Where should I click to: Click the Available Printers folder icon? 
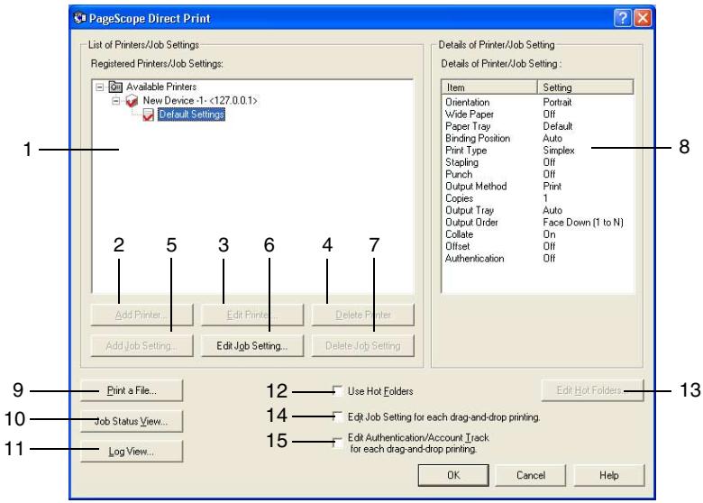tap(115, 87)
